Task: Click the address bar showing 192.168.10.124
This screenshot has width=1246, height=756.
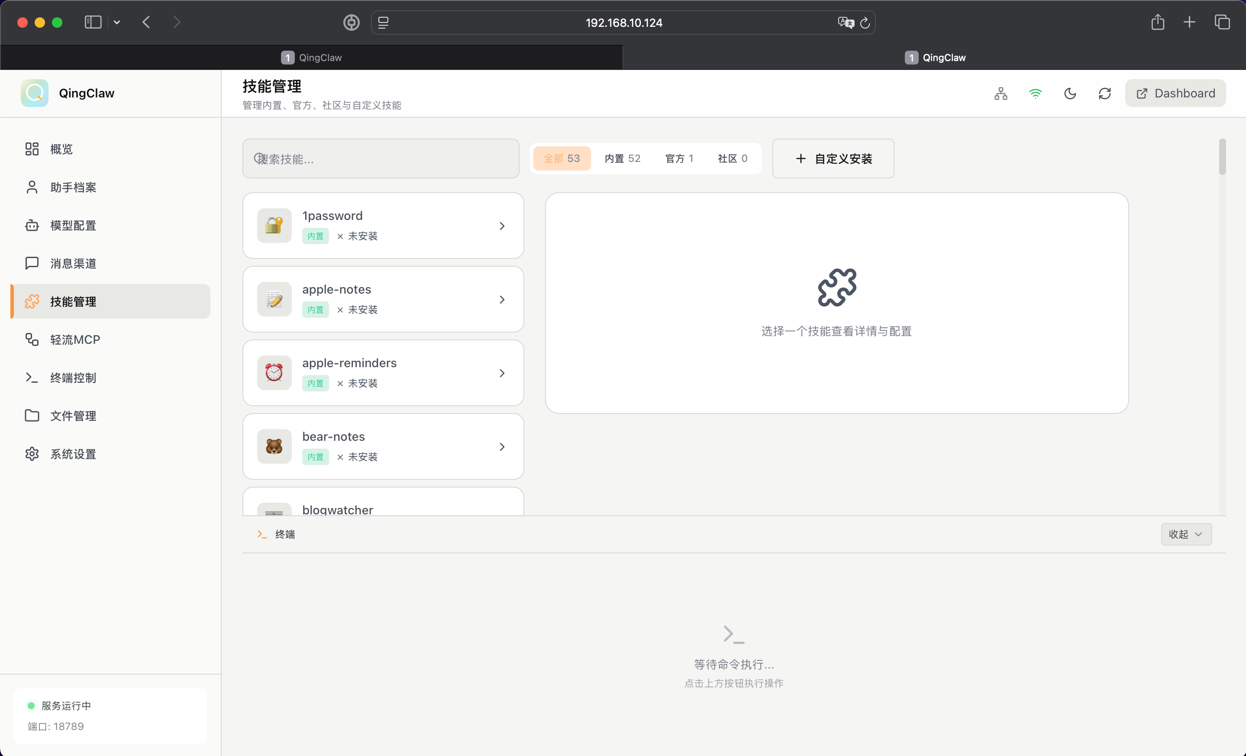Action: coord(623,23)
